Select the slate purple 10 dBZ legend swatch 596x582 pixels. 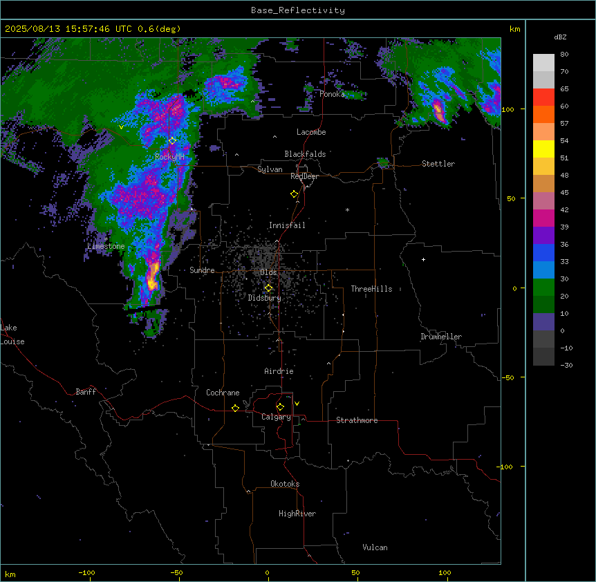point(543,322)
